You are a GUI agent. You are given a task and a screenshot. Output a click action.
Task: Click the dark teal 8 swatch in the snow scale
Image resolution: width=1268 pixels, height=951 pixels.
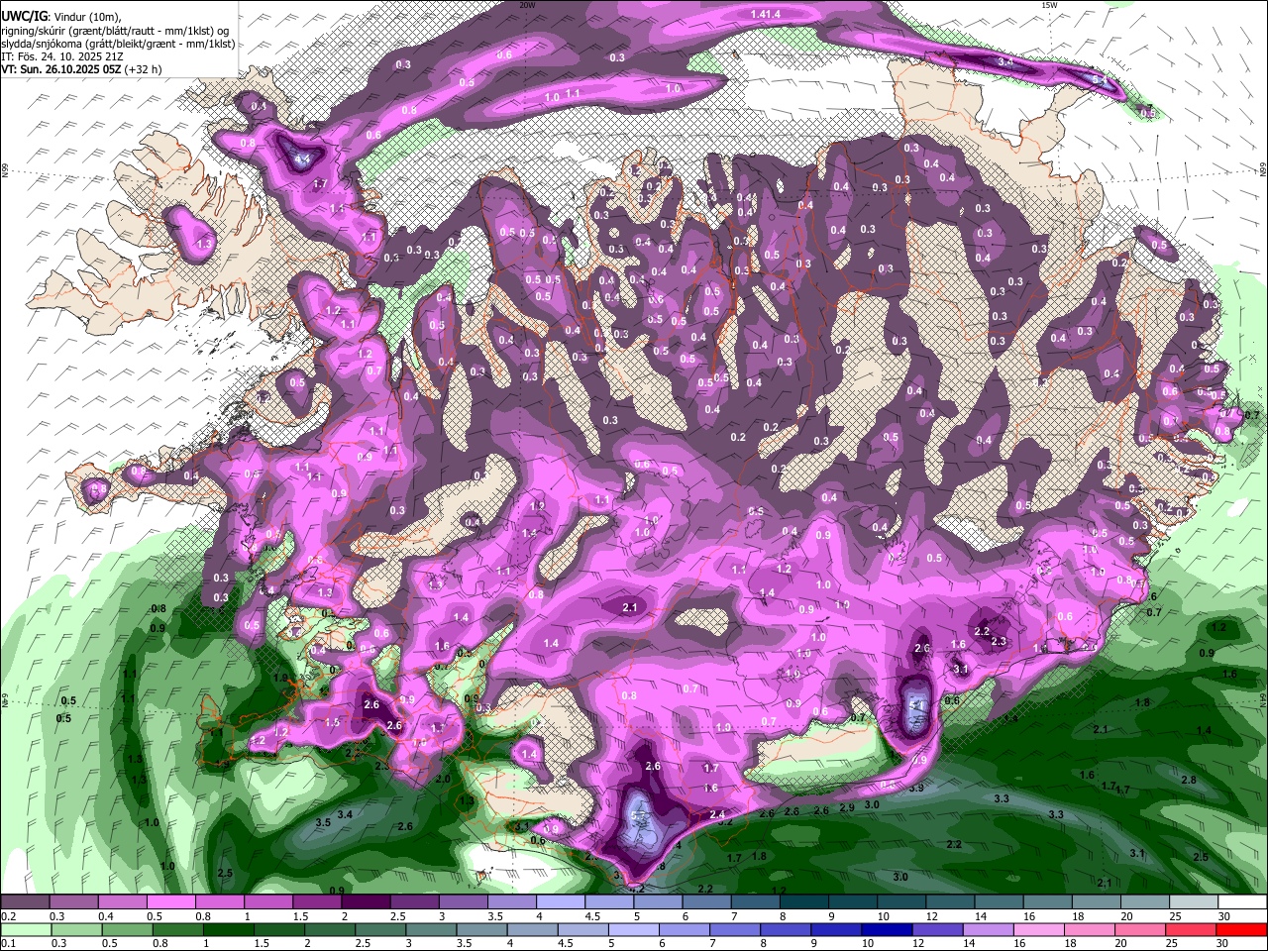tap(802, 902)
